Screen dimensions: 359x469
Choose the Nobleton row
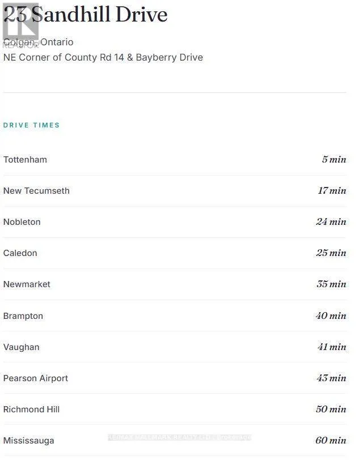pos(175,222)
